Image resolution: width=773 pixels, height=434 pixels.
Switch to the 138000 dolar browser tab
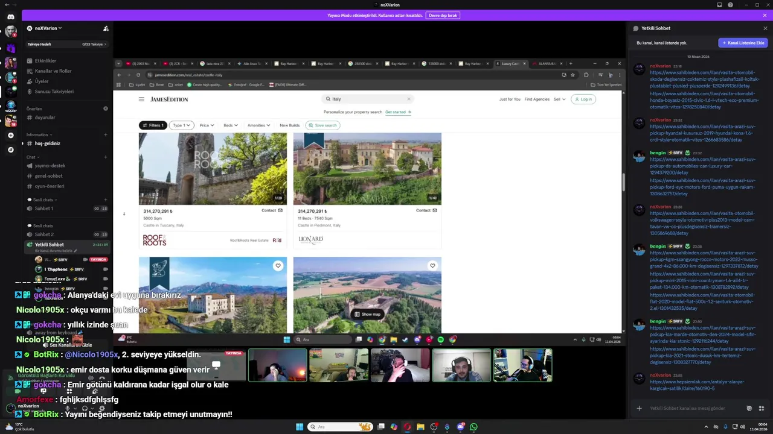point(436,63)
